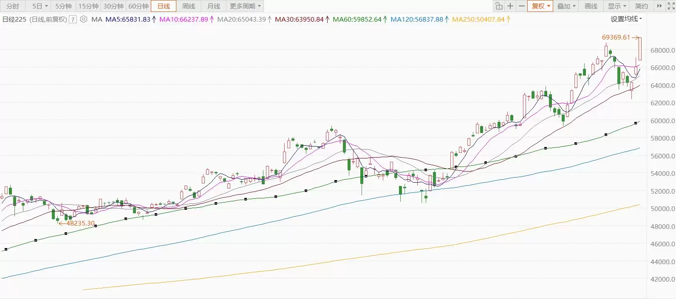Open the 5日 period dropdown
Viewport: 676px width, 299px height.
coord(40,6)
